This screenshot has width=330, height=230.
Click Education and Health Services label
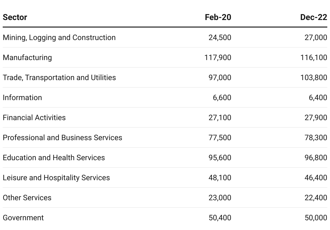tap(54, 157)
